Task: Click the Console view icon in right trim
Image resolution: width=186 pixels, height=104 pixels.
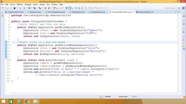Action: pos(184,49)
